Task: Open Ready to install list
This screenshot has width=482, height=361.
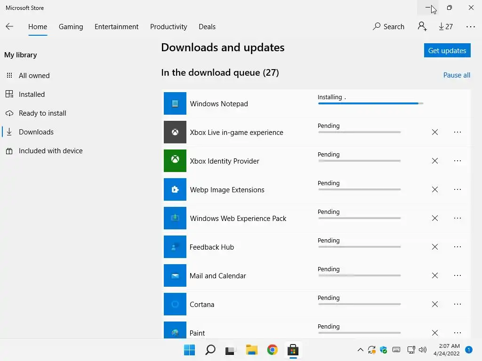Action: [x=42, y=113]
